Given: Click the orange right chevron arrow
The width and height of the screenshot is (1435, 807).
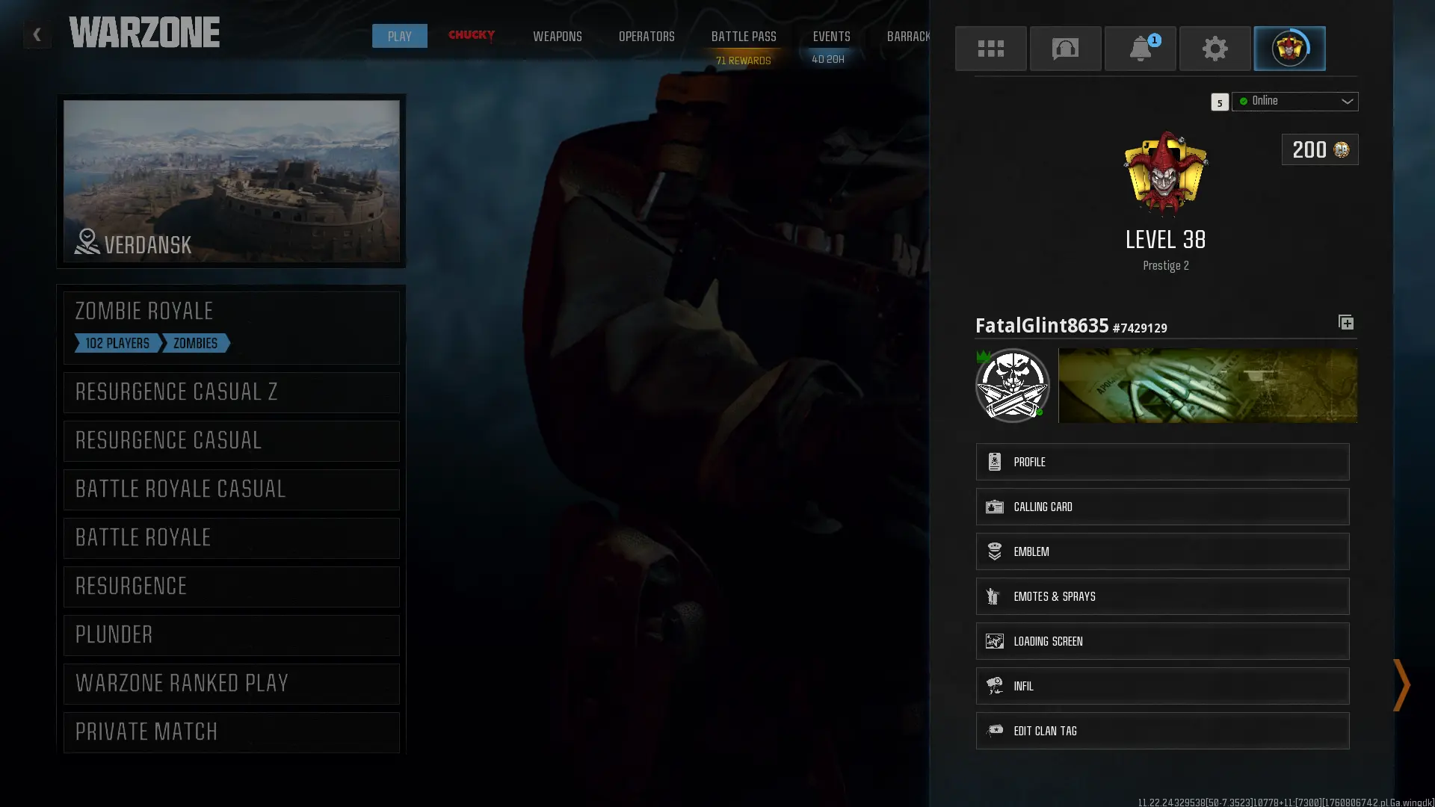Looking at the screenshot, I should tap(1401, 684).
